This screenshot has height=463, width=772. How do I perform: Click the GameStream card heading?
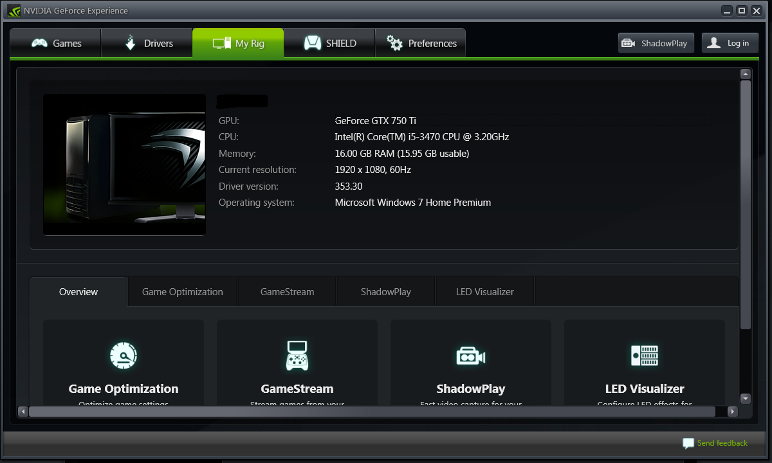pos(297,388)
